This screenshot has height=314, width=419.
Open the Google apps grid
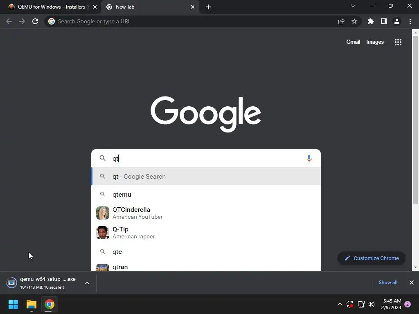tap(398, 42)
